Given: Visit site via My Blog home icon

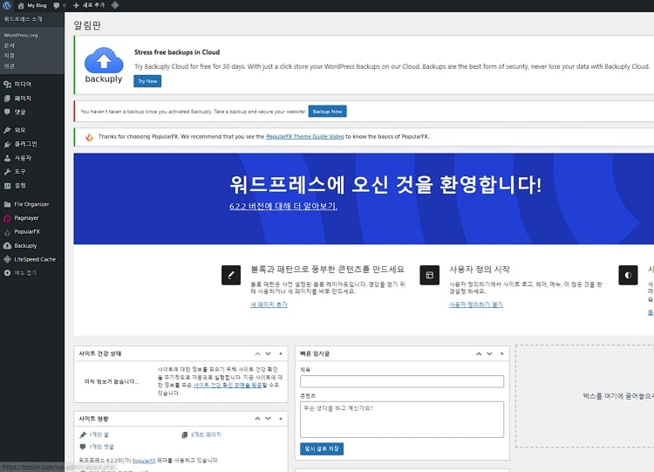Looking at the screenshot, I should [21, 5].
